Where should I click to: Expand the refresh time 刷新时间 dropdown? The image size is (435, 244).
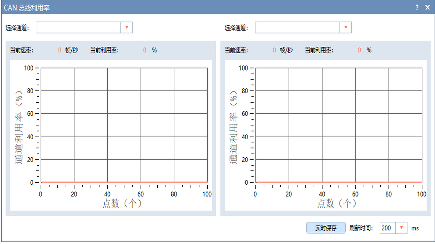pos(402,228)
